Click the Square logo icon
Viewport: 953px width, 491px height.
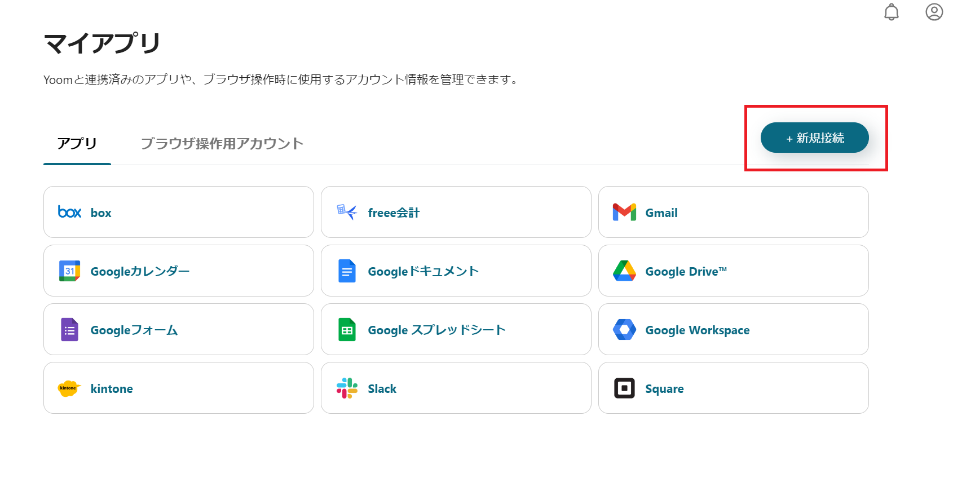pos(624,388)
